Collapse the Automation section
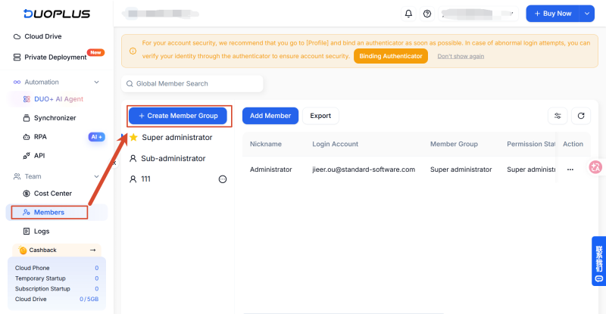Screen dimensions: 606x314 click(x=97, y=82)
